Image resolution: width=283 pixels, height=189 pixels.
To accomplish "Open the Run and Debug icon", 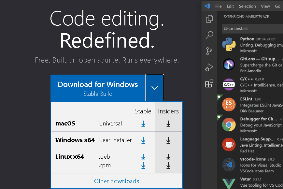I will pos(209,67).
